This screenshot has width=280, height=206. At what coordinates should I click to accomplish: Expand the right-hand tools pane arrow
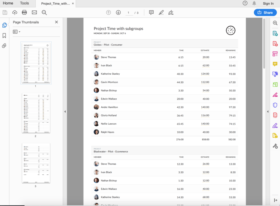point(268,111)
